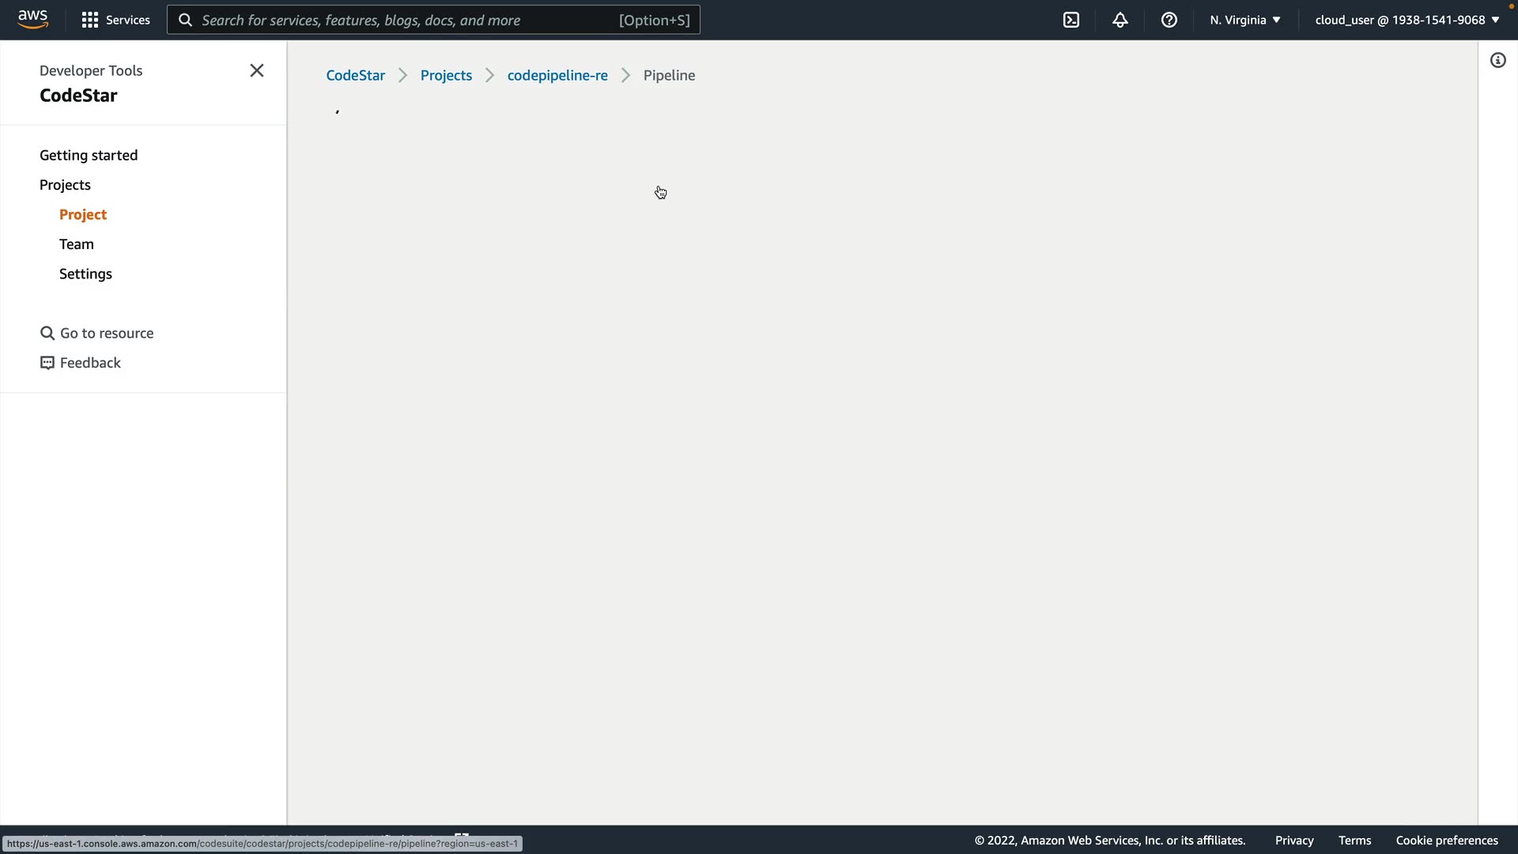This screenshot has height=854, width=1518.
Task: Expand the cloud_user account menu
Action: 1407,20
